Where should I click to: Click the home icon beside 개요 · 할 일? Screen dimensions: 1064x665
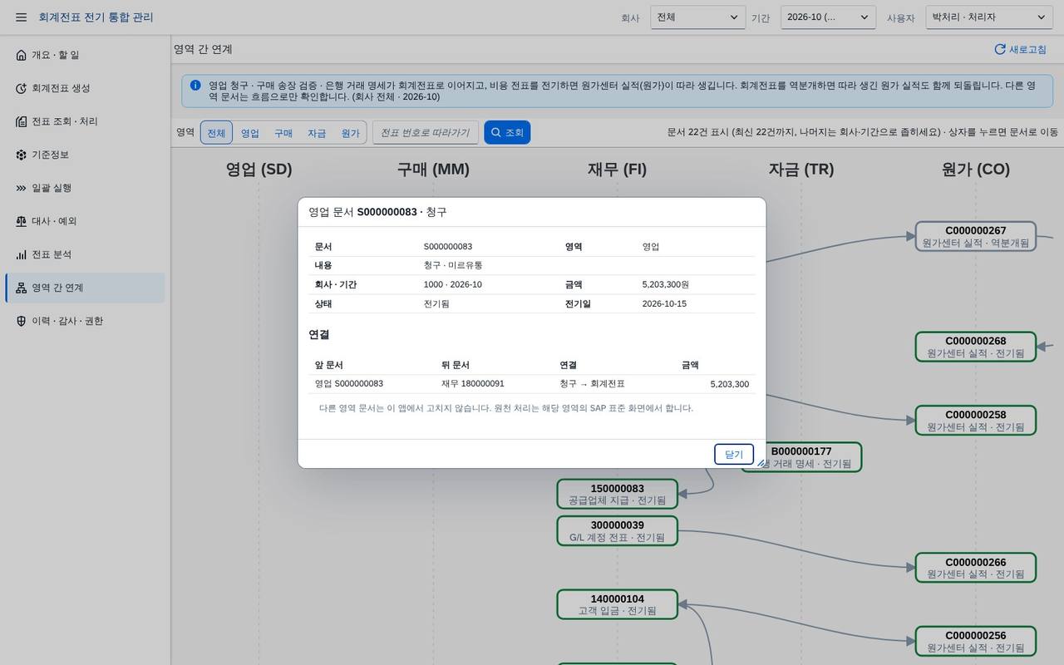(x=21, y=55)
